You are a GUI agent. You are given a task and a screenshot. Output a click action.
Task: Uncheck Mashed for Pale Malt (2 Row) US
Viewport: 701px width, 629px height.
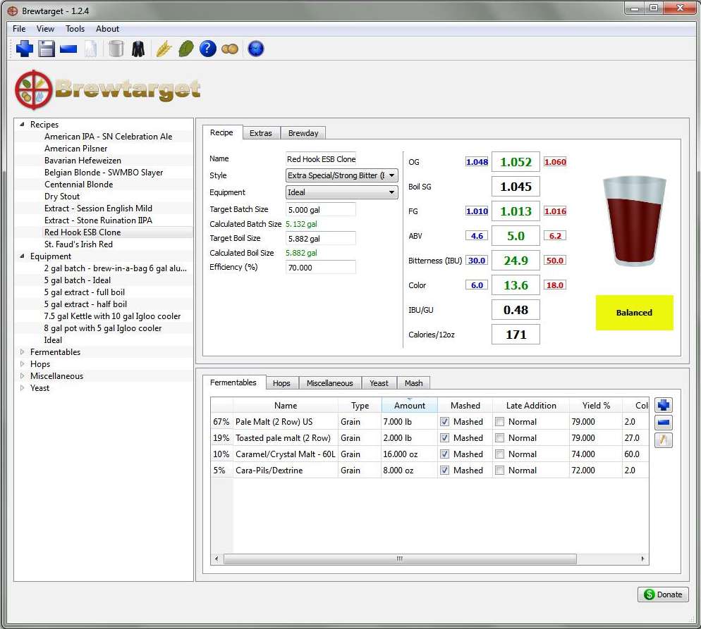click(444, 422)
